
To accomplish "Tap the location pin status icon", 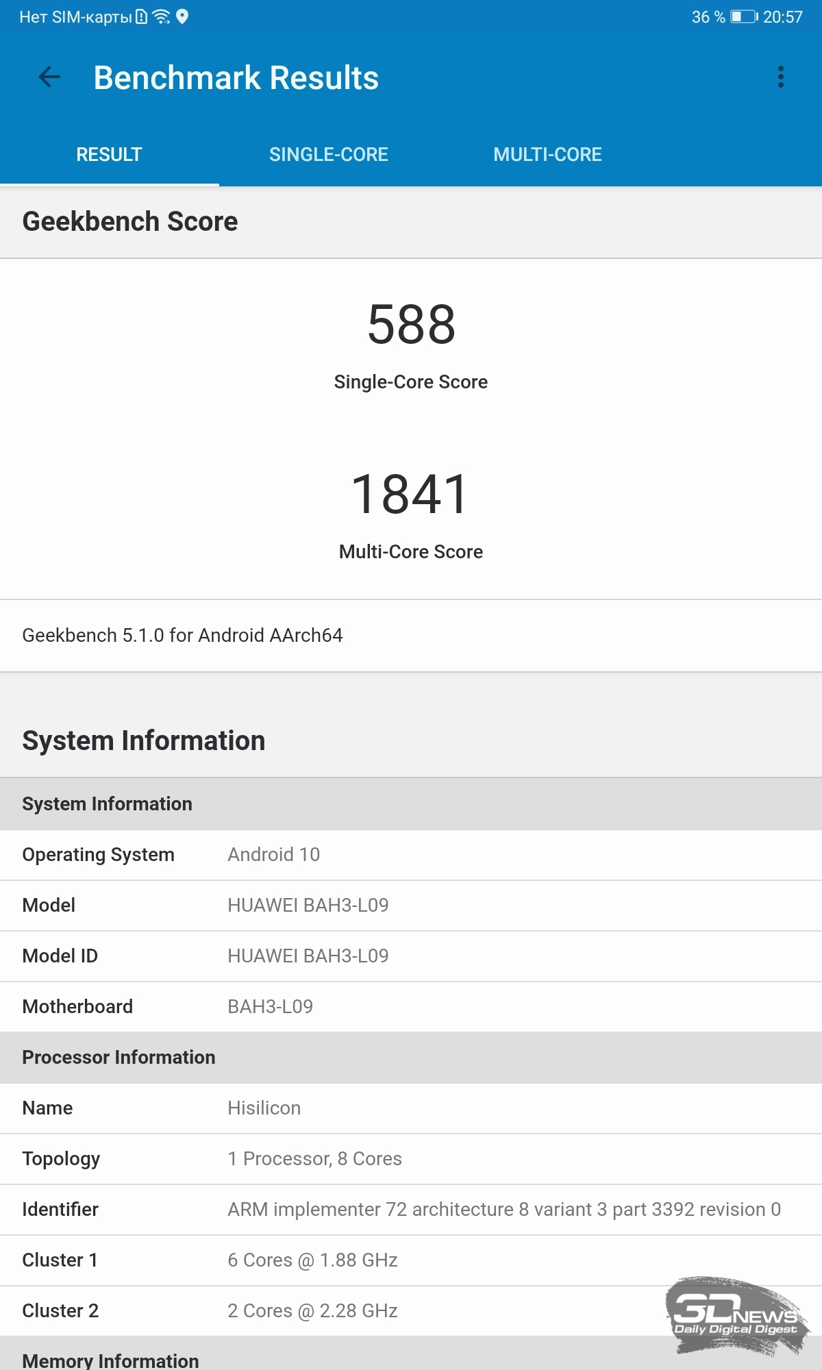I will point(182,17).
